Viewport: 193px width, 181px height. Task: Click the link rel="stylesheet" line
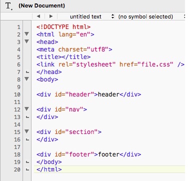(x=110, y=64)
